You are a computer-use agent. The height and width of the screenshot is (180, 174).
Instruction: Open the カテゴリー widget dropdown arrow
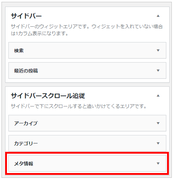coord(158,143)
